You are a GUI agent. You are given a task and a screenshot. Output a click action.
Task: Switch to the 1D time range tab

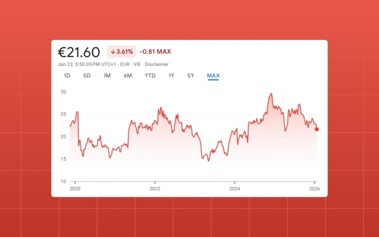[x=67, y=76]
